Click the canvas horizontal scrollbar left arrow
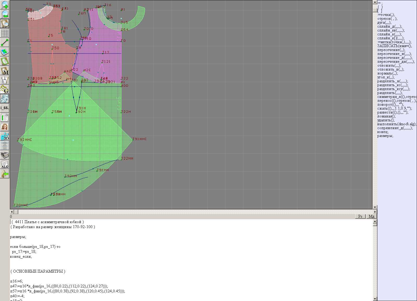417x301 pixels. coord(12,212)
